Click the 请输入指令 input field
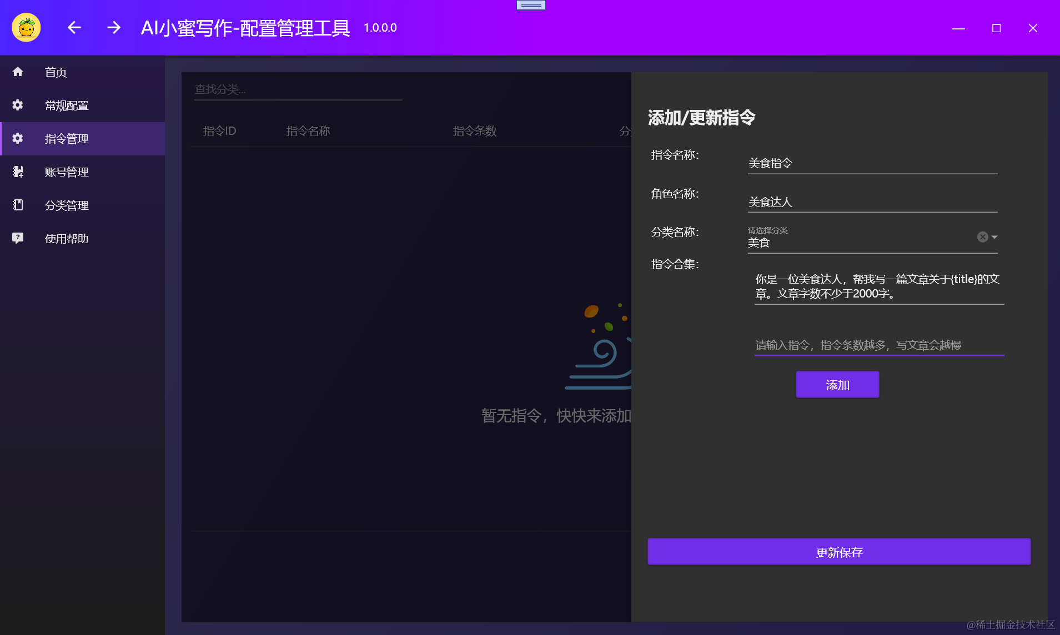 coord(879,345)
